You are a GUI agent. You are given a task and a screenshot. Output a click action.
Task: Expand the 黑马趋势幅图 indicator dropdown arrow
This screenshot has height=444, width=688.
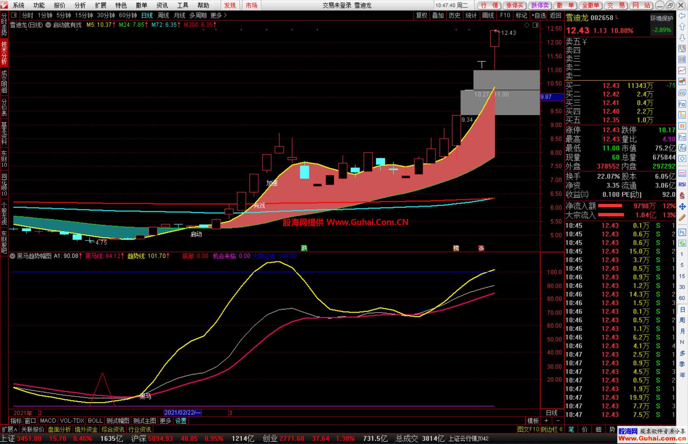coord(12,256)
